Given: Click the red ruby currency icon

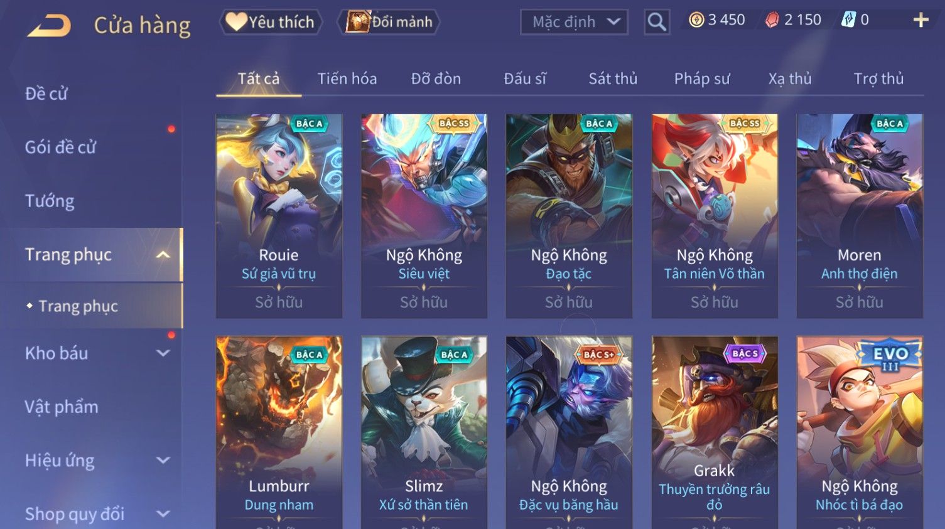Looking at the screenshot, I should click(772, 20).
